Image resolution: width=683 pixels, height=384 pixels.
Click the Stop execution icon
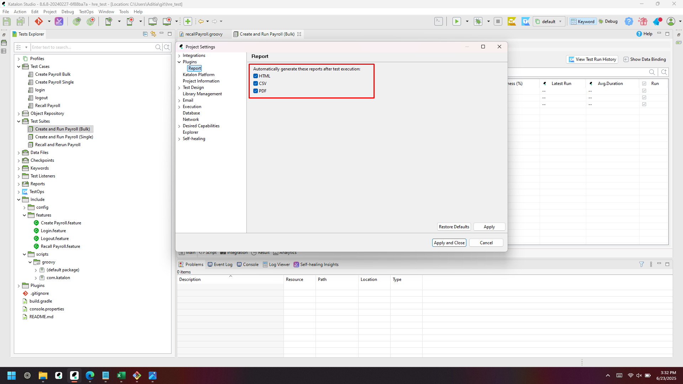(498, 21)
